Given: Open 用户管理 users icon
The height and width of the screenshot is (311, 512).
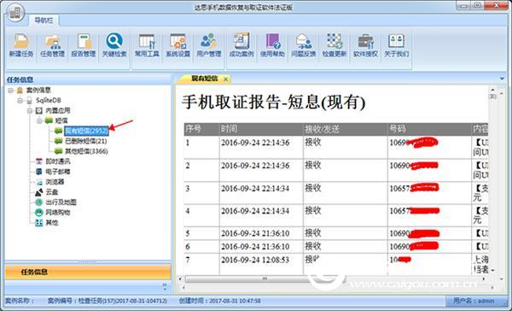Looking at the screenshot, I should click(x=209, y=45).
